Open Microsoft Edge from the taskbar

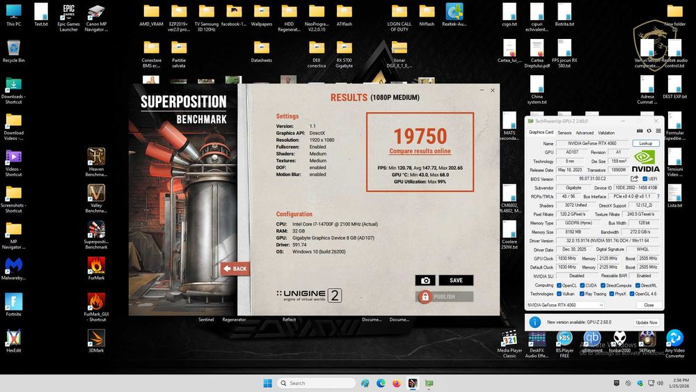click(x=381, y=383)
